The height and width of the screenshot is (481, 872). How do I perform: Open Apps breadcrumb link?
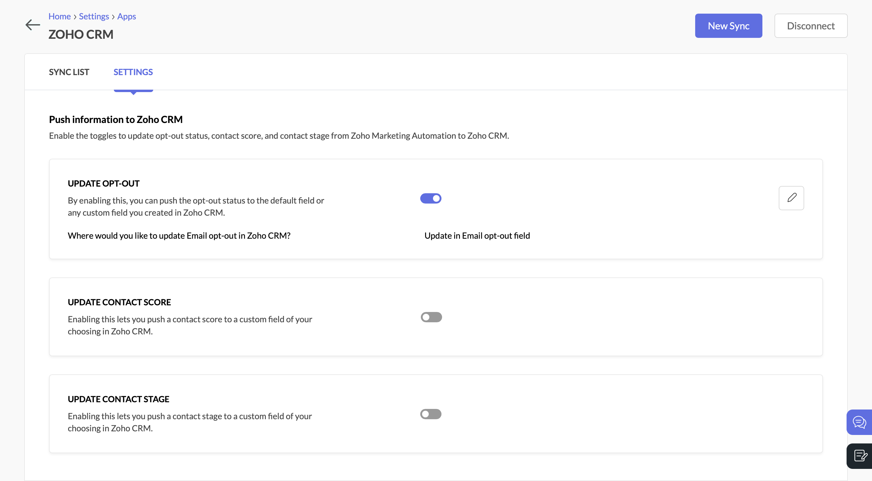pos(127,16)
